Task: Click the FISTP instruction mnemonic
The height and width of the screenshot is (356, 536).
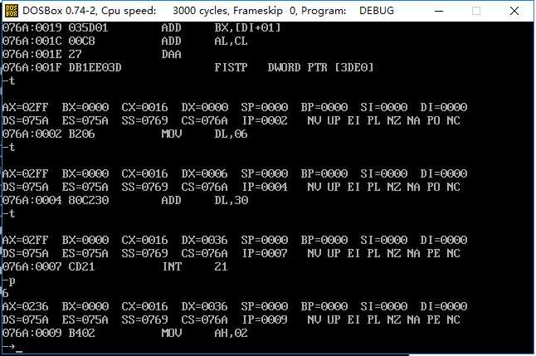Action: [231, 67]
